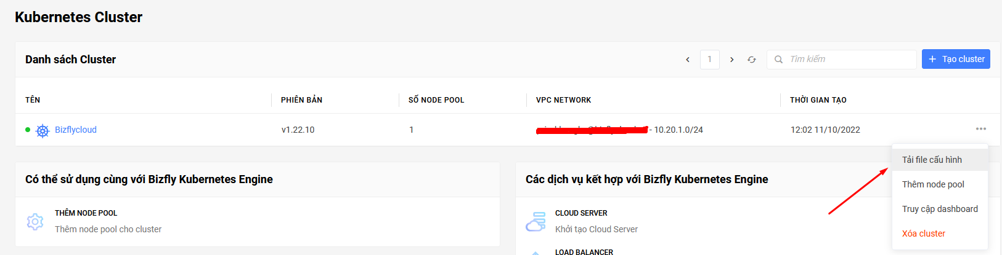
Task: Click the 10.20.1.0/24 network value
Action: click(678, 130)
